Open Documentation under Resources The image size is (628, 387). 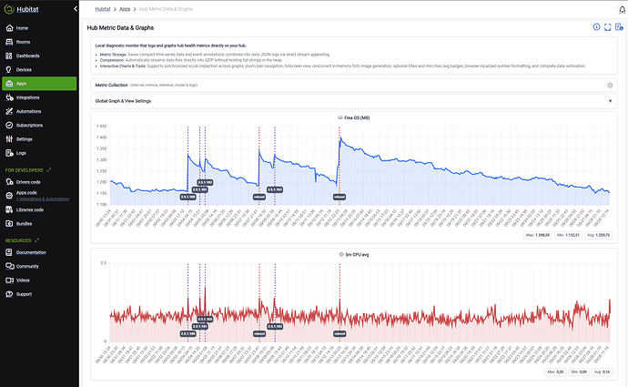[31, 252]
